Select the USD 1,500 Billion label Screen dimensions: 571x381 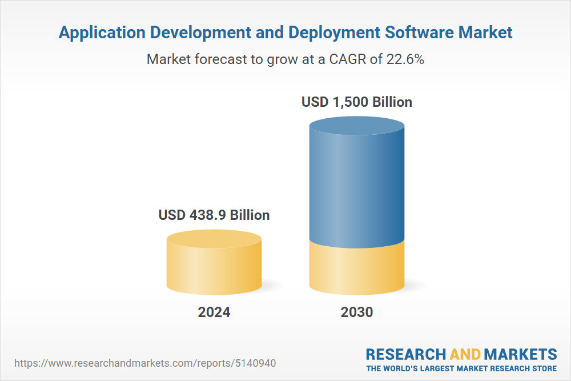coord(356,102)
